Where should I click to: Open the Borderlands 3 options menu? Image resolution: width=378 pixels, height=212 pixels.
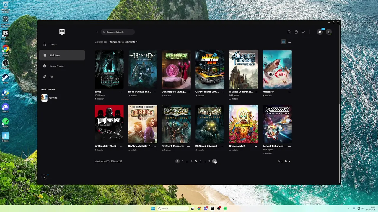[x=256, y=146]
